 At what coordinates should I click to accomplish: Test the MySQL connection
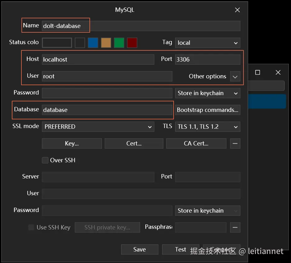180,249
